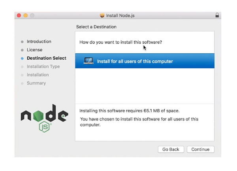Go to the Introduction step

(39, 41)
